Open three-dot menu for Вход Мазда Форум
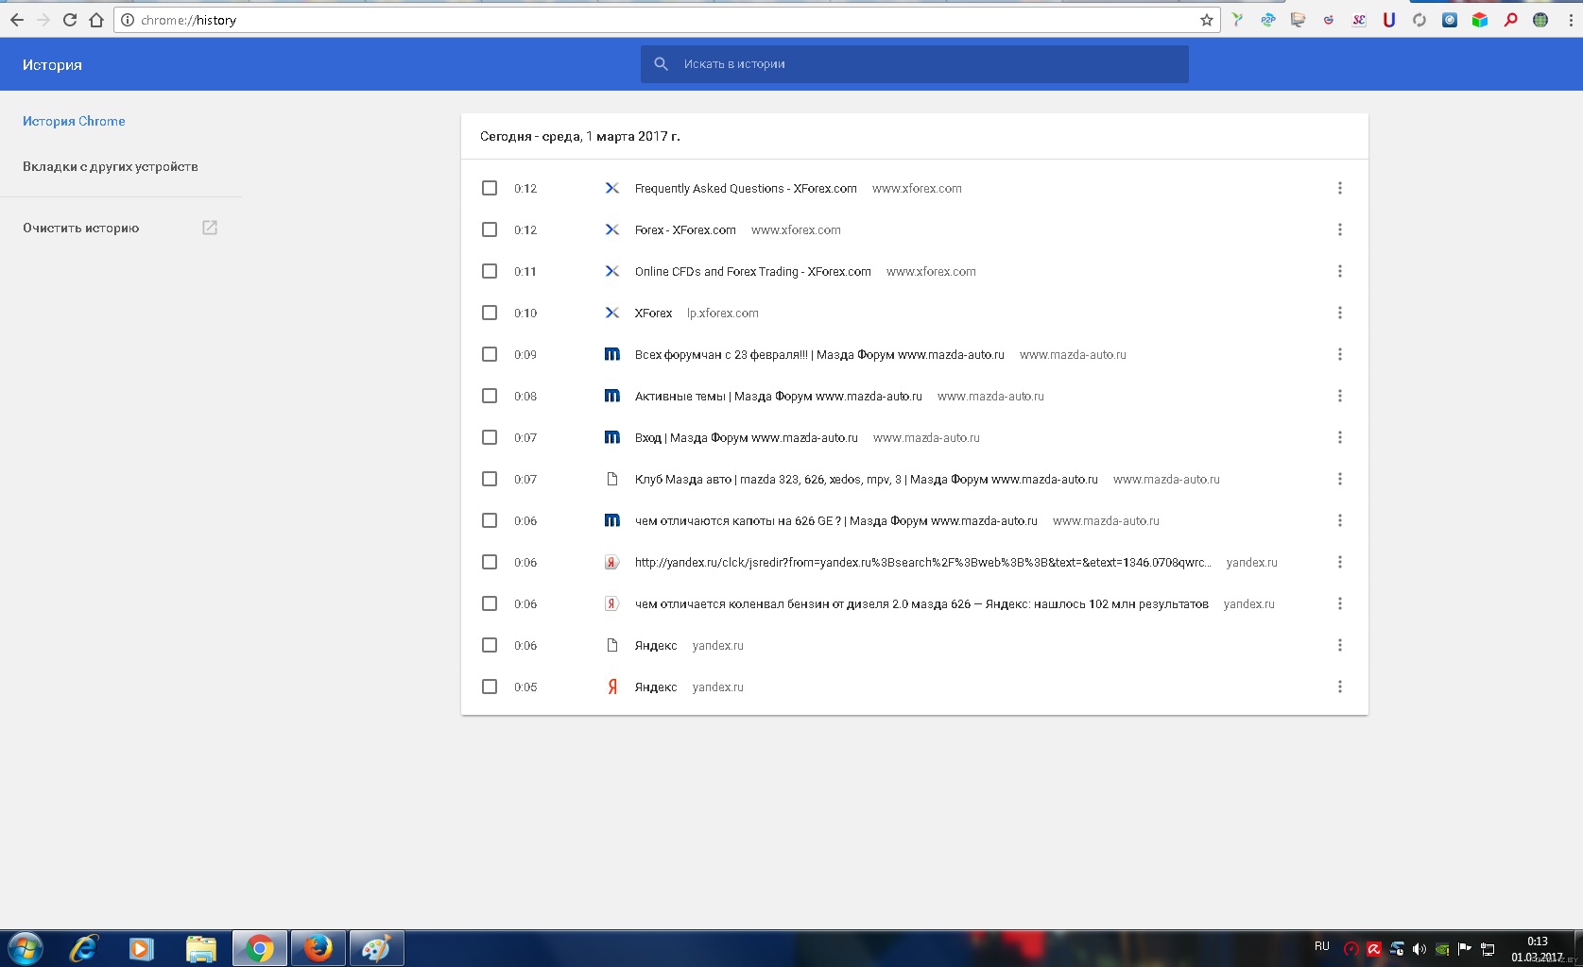Screen dimensions: 1583x967 1339,437
